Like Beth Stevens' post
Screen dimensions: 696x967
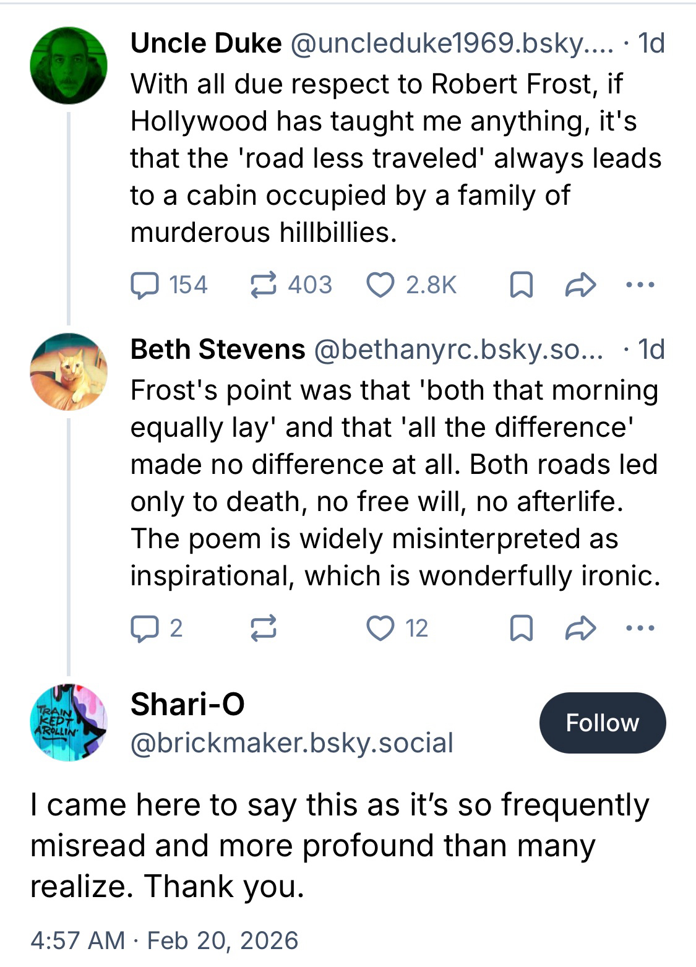click(x=380, y=629)
